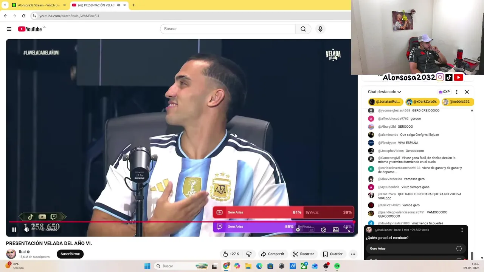Save the video with Guardar
This screenshot has width=484, height=272.
(x=332, y=254)
